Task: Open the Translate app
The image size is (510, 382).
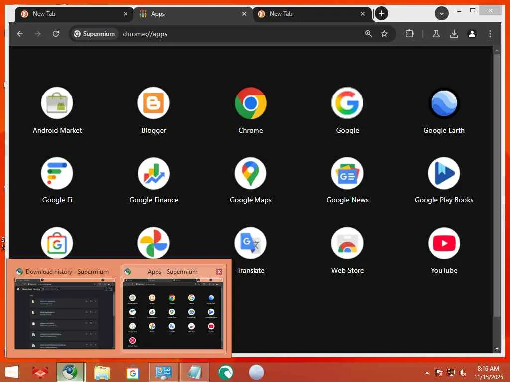Action: [251, 243]
